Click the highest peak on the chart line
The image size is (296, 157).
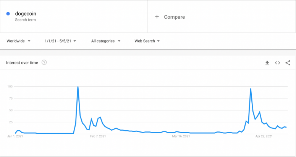coord(78,87)
